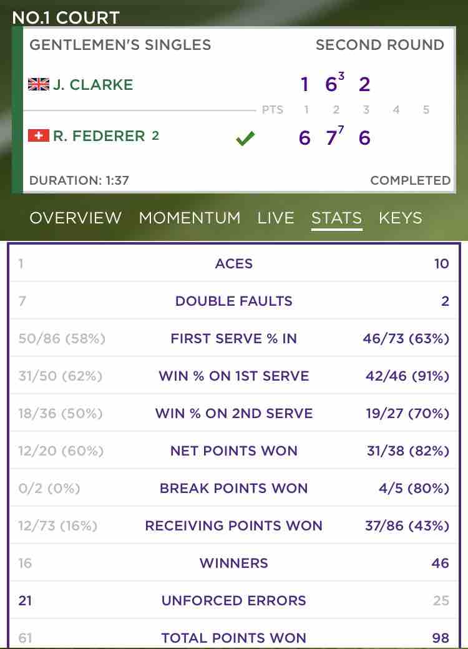Click the No.1 Court heading
This screenshot has height=649, width=468.
[x=66, y=18]
